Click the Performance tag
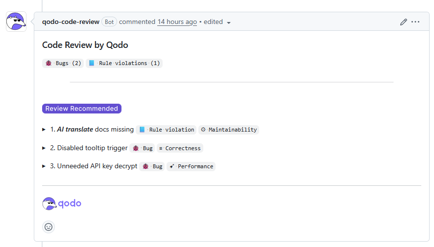The image size is (434, 247). coord(191,166)
